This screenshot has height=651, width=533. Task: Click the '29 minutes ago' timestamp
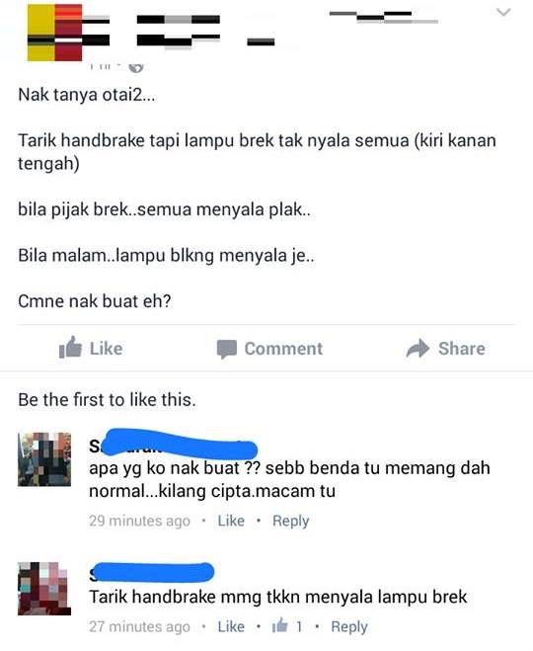(x=139, y=521)
